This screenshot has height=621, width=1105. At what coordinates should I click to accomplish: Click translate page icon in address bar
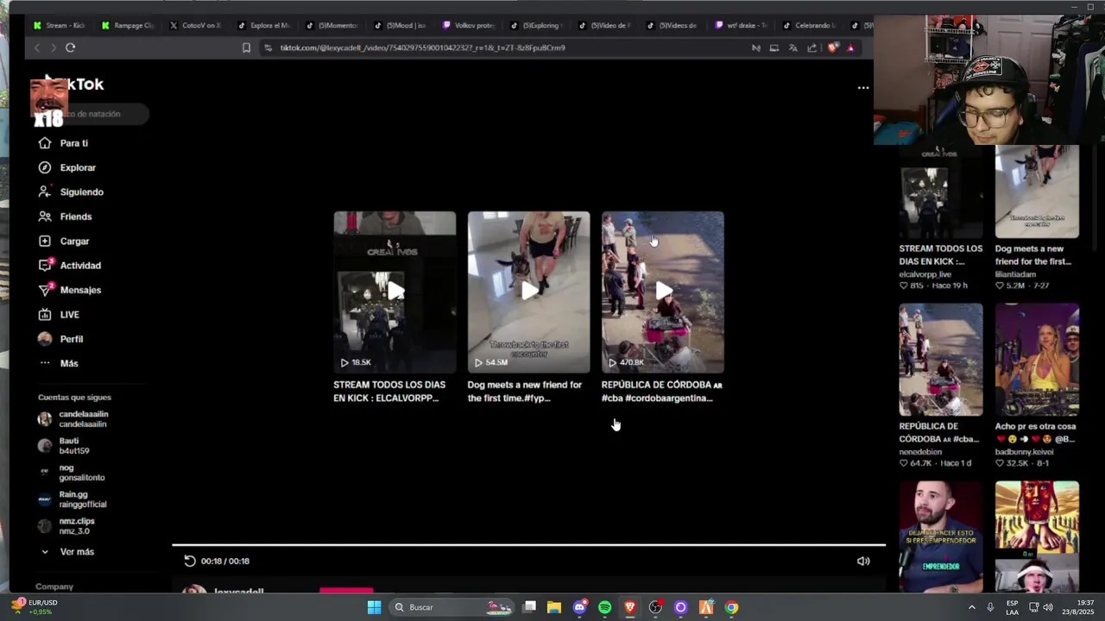(792, 48)
